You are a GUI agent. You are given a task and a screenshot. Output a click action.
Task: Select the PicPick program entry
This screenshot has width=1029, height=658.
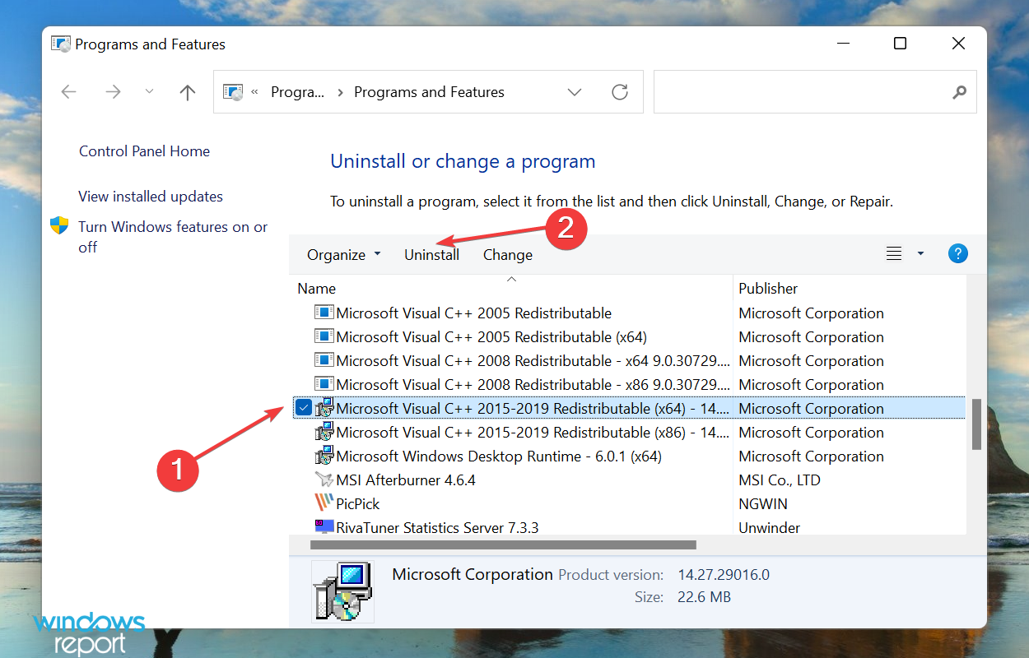358,504
